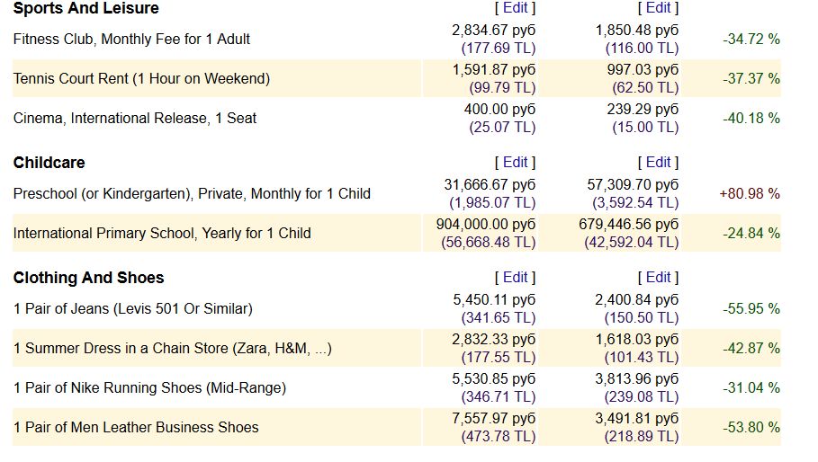
Task: Select the Fitness Club monthly fee row label
Action: (x=131, y=40)
